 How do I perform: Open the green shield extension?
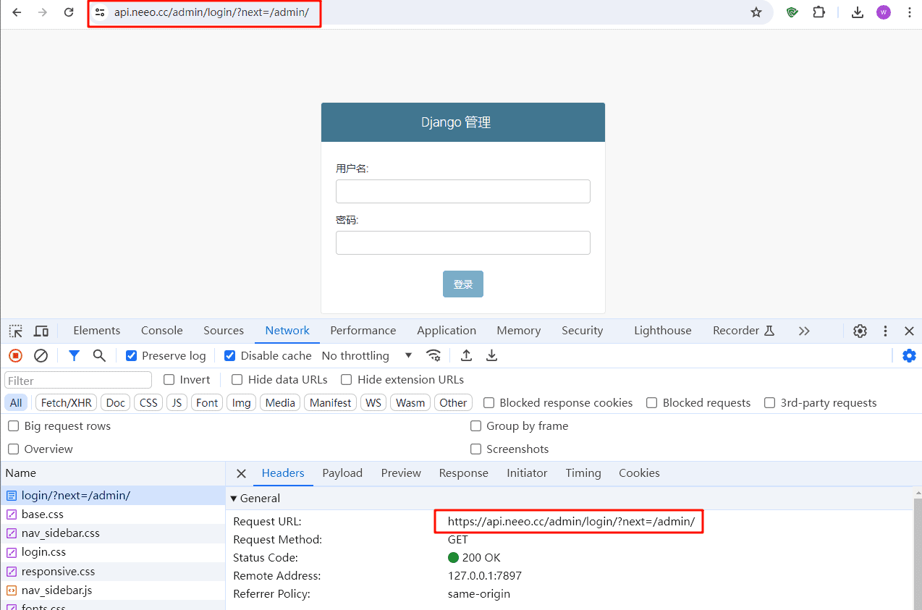(792, 12)
